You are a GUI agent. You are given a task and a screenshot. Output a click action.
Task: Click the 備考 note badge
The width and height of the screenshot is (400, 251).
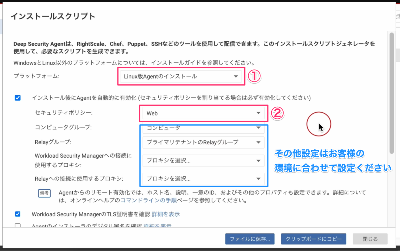44,194
